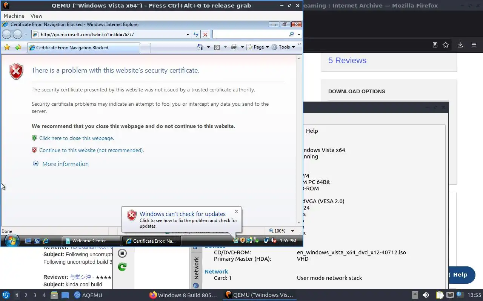Click the Windows can't check for updates balloon
Viewport: 483px width, 301px height.
pyautogui.click(x=182, y=220)
